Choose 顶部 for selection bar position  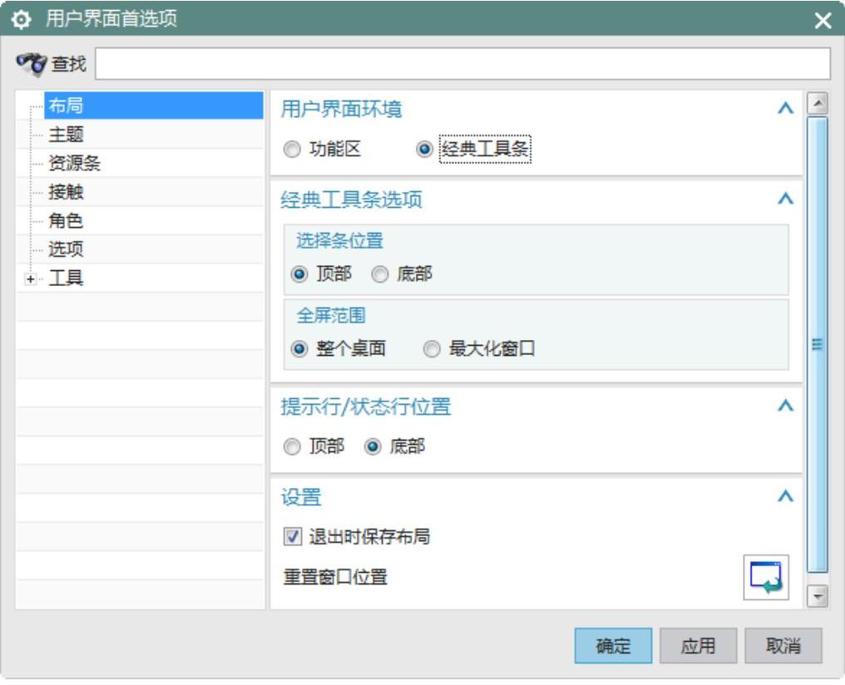pyautogui.click(x=299, y=274)
